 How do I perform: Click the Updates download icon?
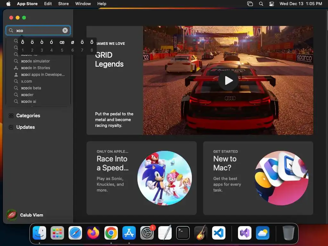(11, 127)
